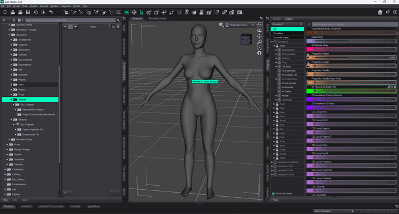Collapse the Actor node in the Shaping tree
This screenshot has width=399, height=214.
pyautogui.click(x=274, y=46)
